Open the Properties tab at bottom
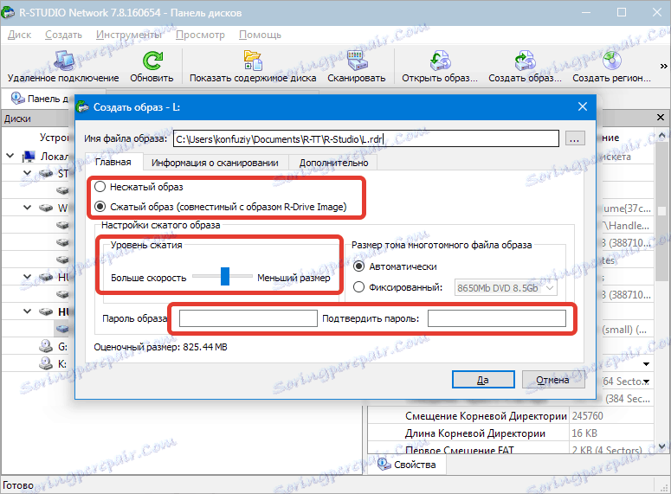 click(407, 465)
